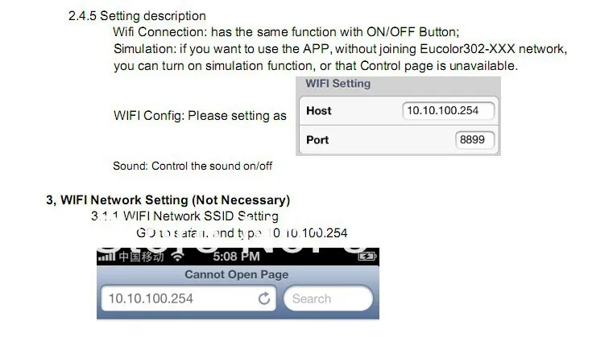
Task: Click the Port row label
Action: (317, 140)
